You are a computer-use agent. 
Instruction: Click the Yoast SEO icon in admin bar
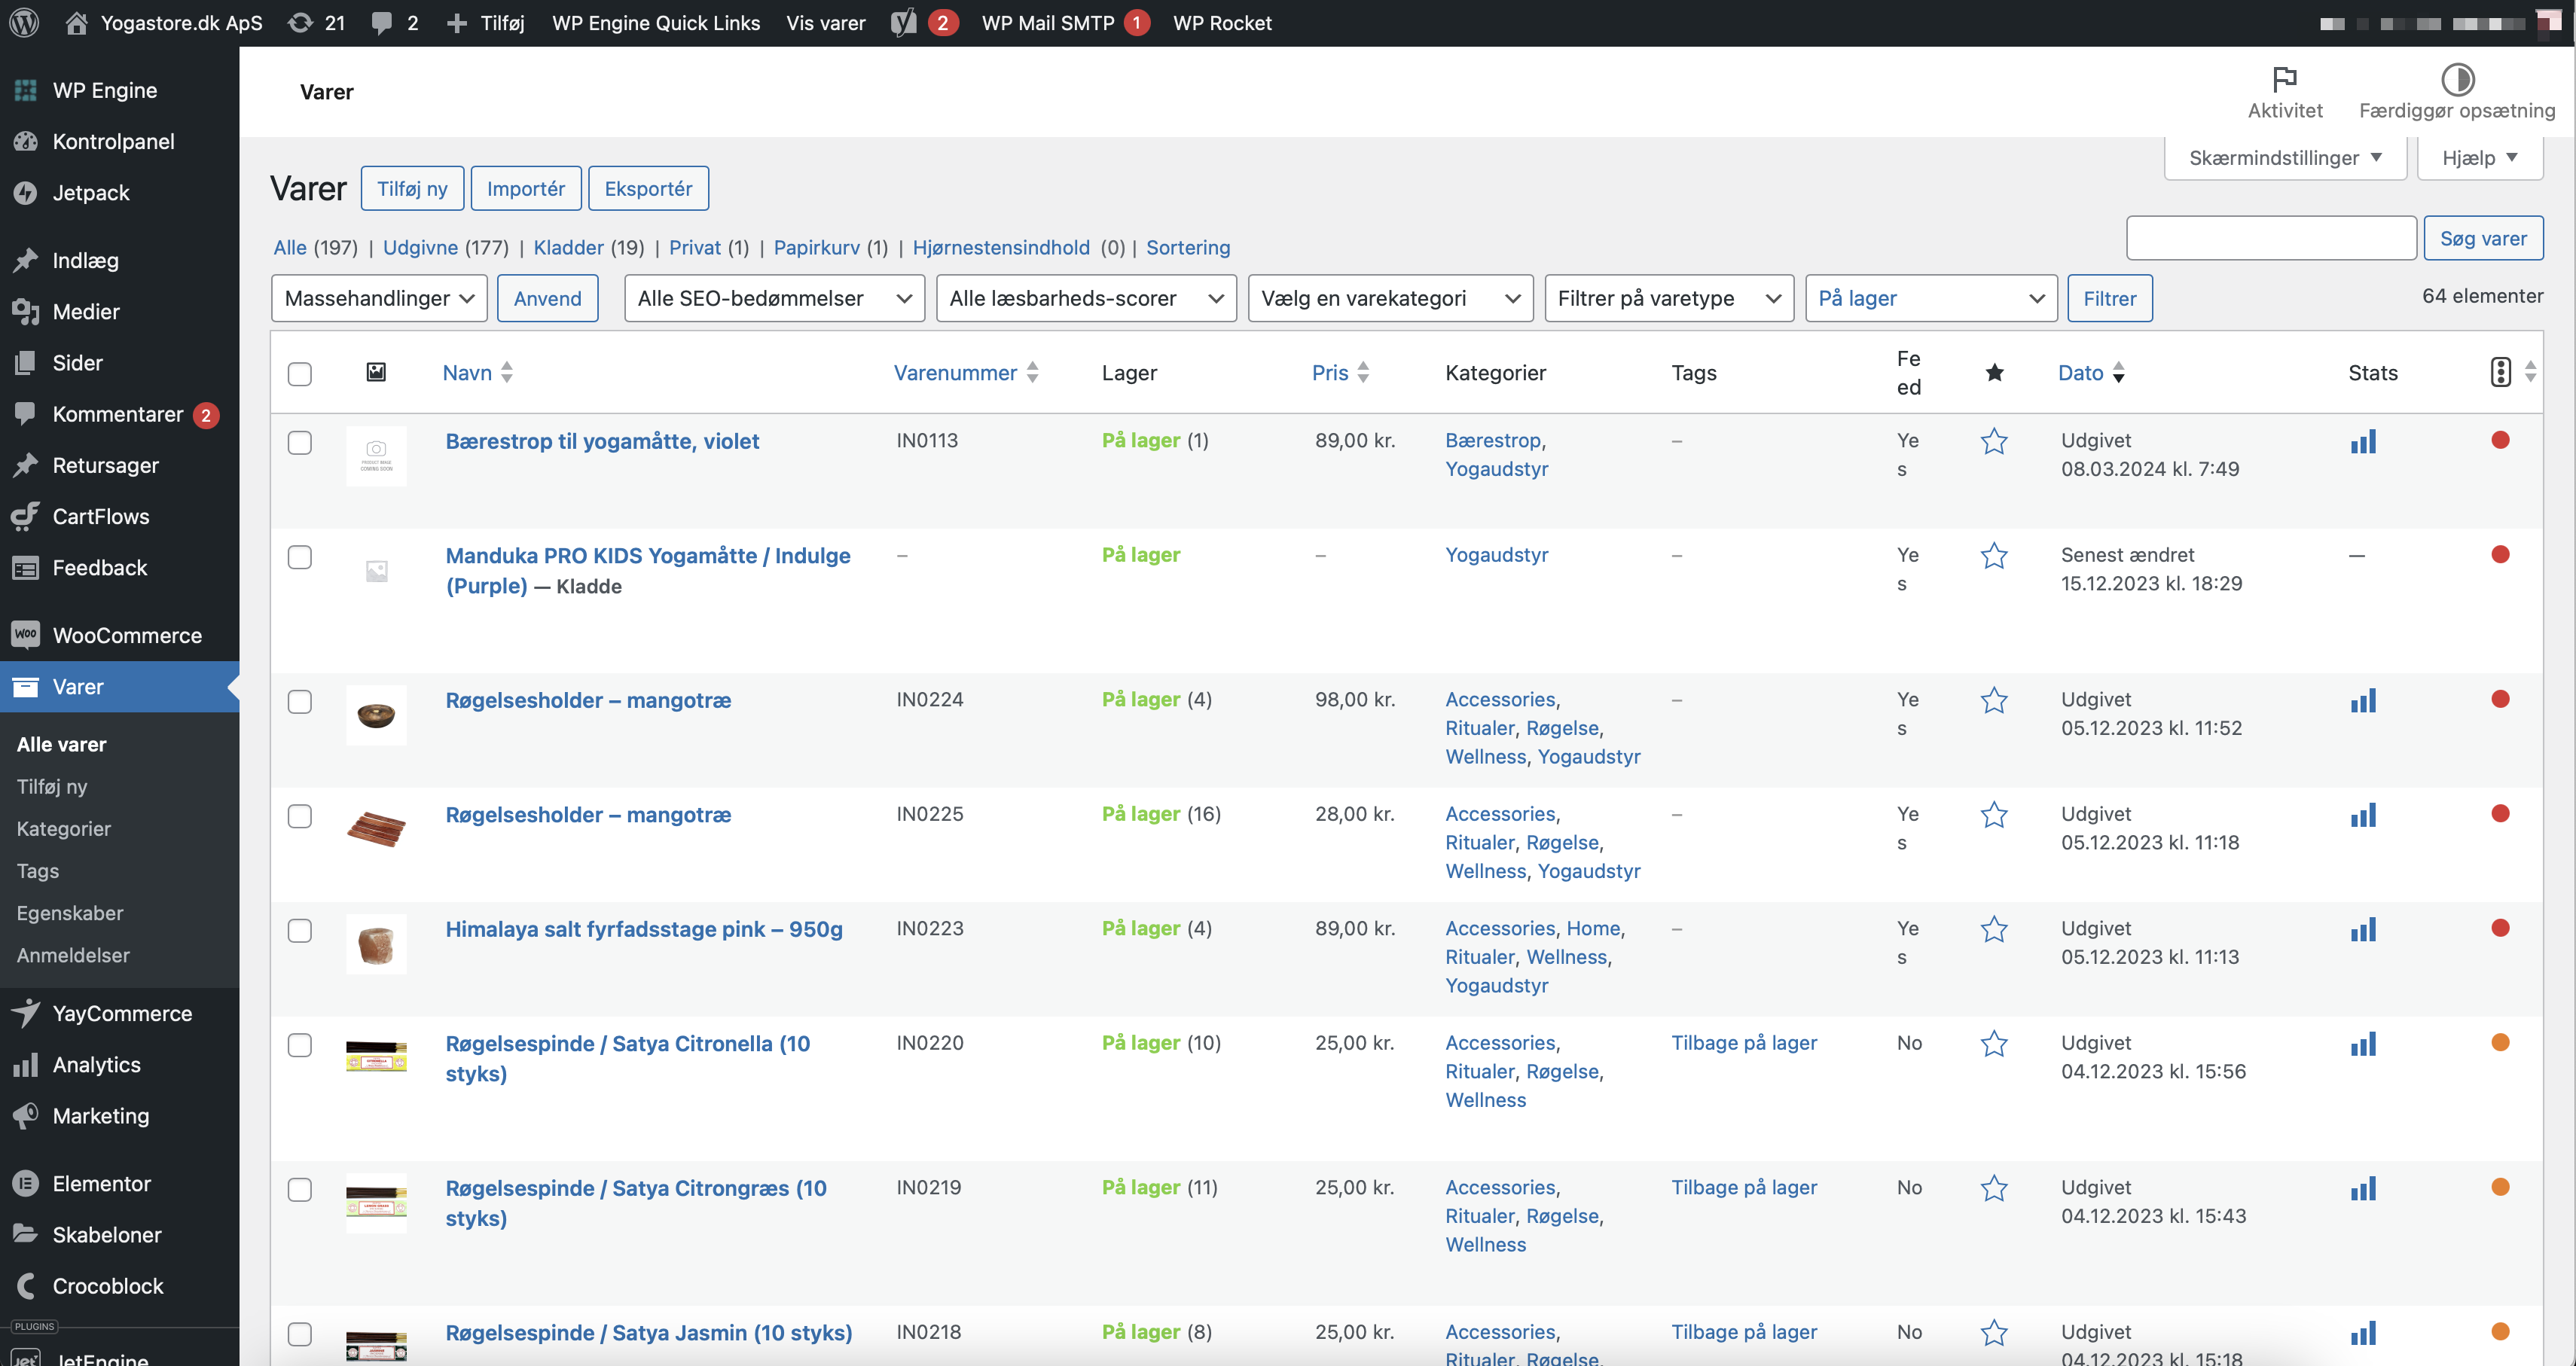coord(903,23)
